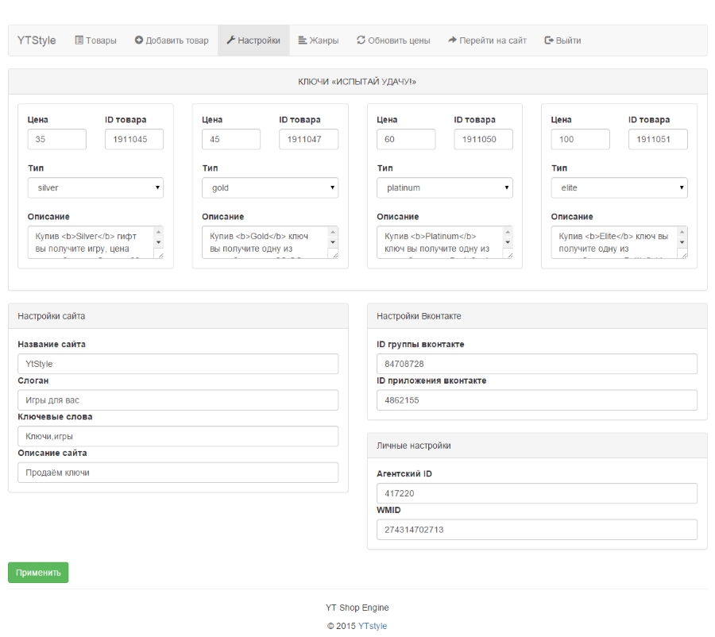The image size is (715, 637).
Task: Click the arrow icon for Перейти на сайт
Action: [453, 41]
